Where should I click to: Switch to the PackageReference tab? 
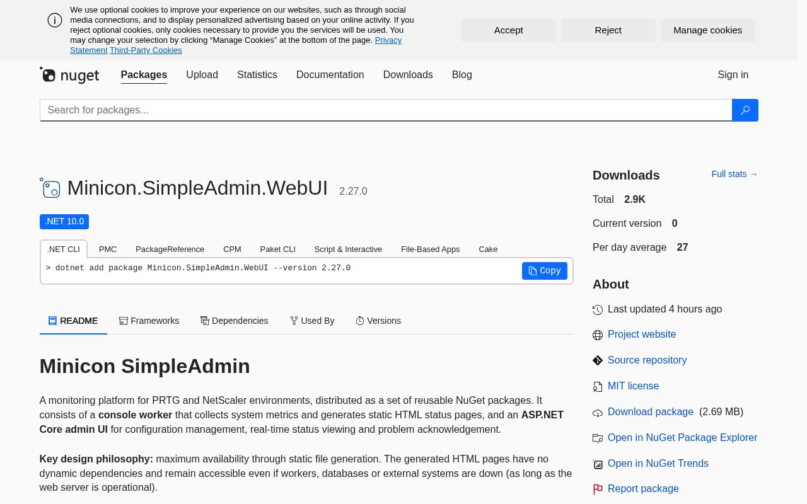(170, 249)
